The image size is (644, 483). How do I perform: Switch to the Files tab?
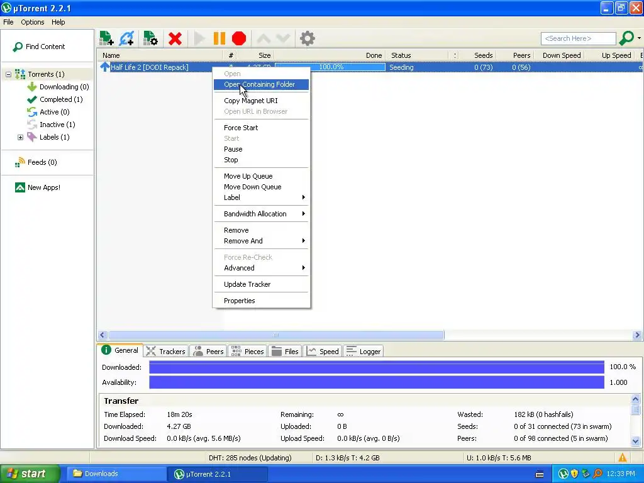[286, 352]
